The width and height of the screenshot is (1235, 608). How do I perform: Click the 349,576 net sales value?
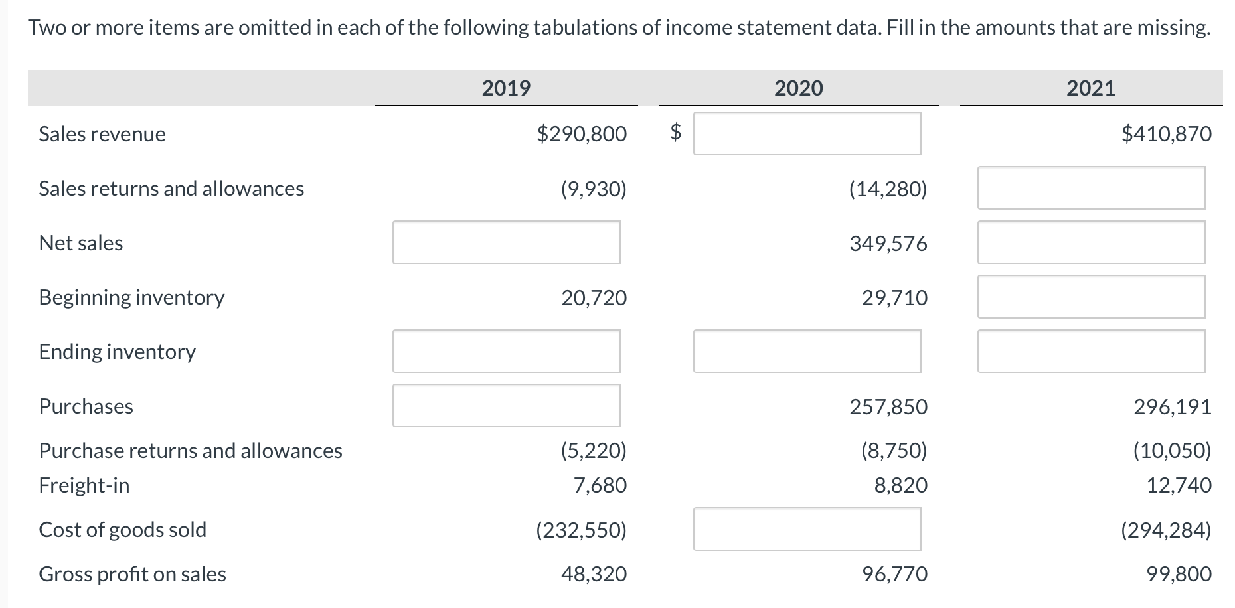[x=888, y=244]
